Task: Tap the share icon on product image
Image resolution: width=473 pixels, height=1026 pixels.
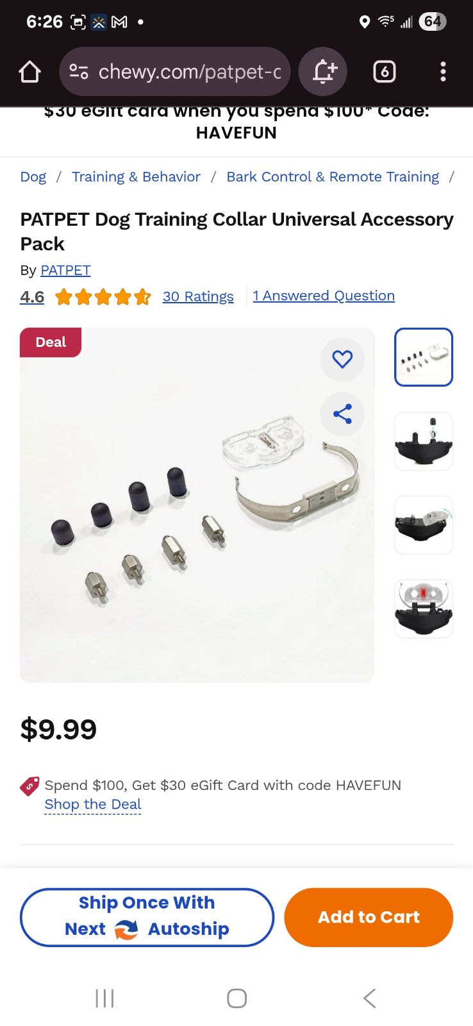Action: point(342,414)
